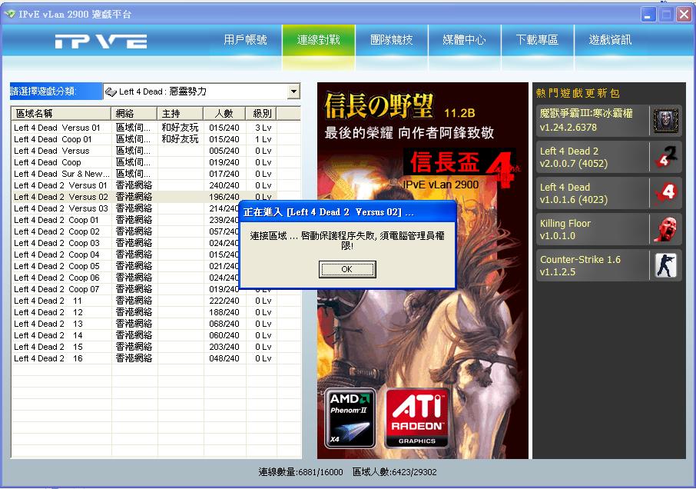Click the 連線數量 status bar text

[x=300, y=471]
